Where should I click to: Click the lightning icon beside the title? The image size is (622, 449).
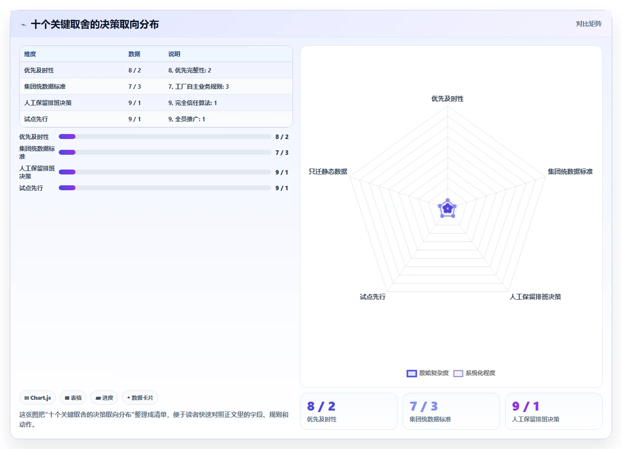(23, 25)
